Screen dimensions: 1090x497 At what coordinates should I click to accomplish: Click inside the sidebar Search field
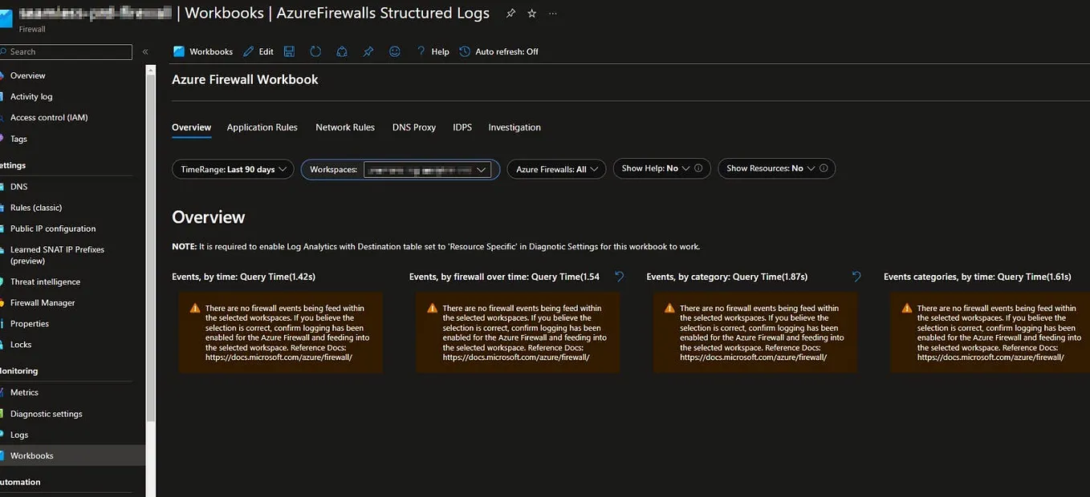(x=64, y=51)
